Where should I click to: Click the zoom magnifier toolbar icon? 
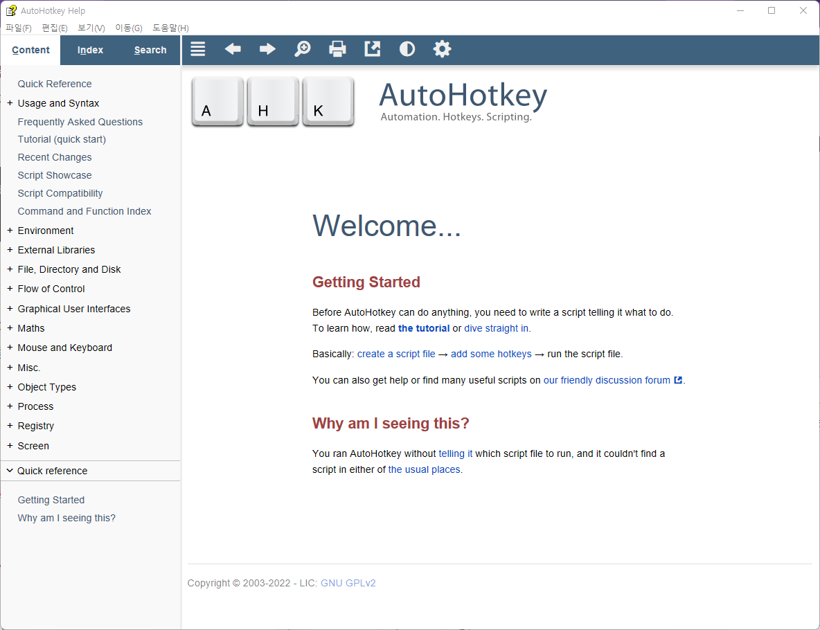pyautogui.click(x=302, y=49)
